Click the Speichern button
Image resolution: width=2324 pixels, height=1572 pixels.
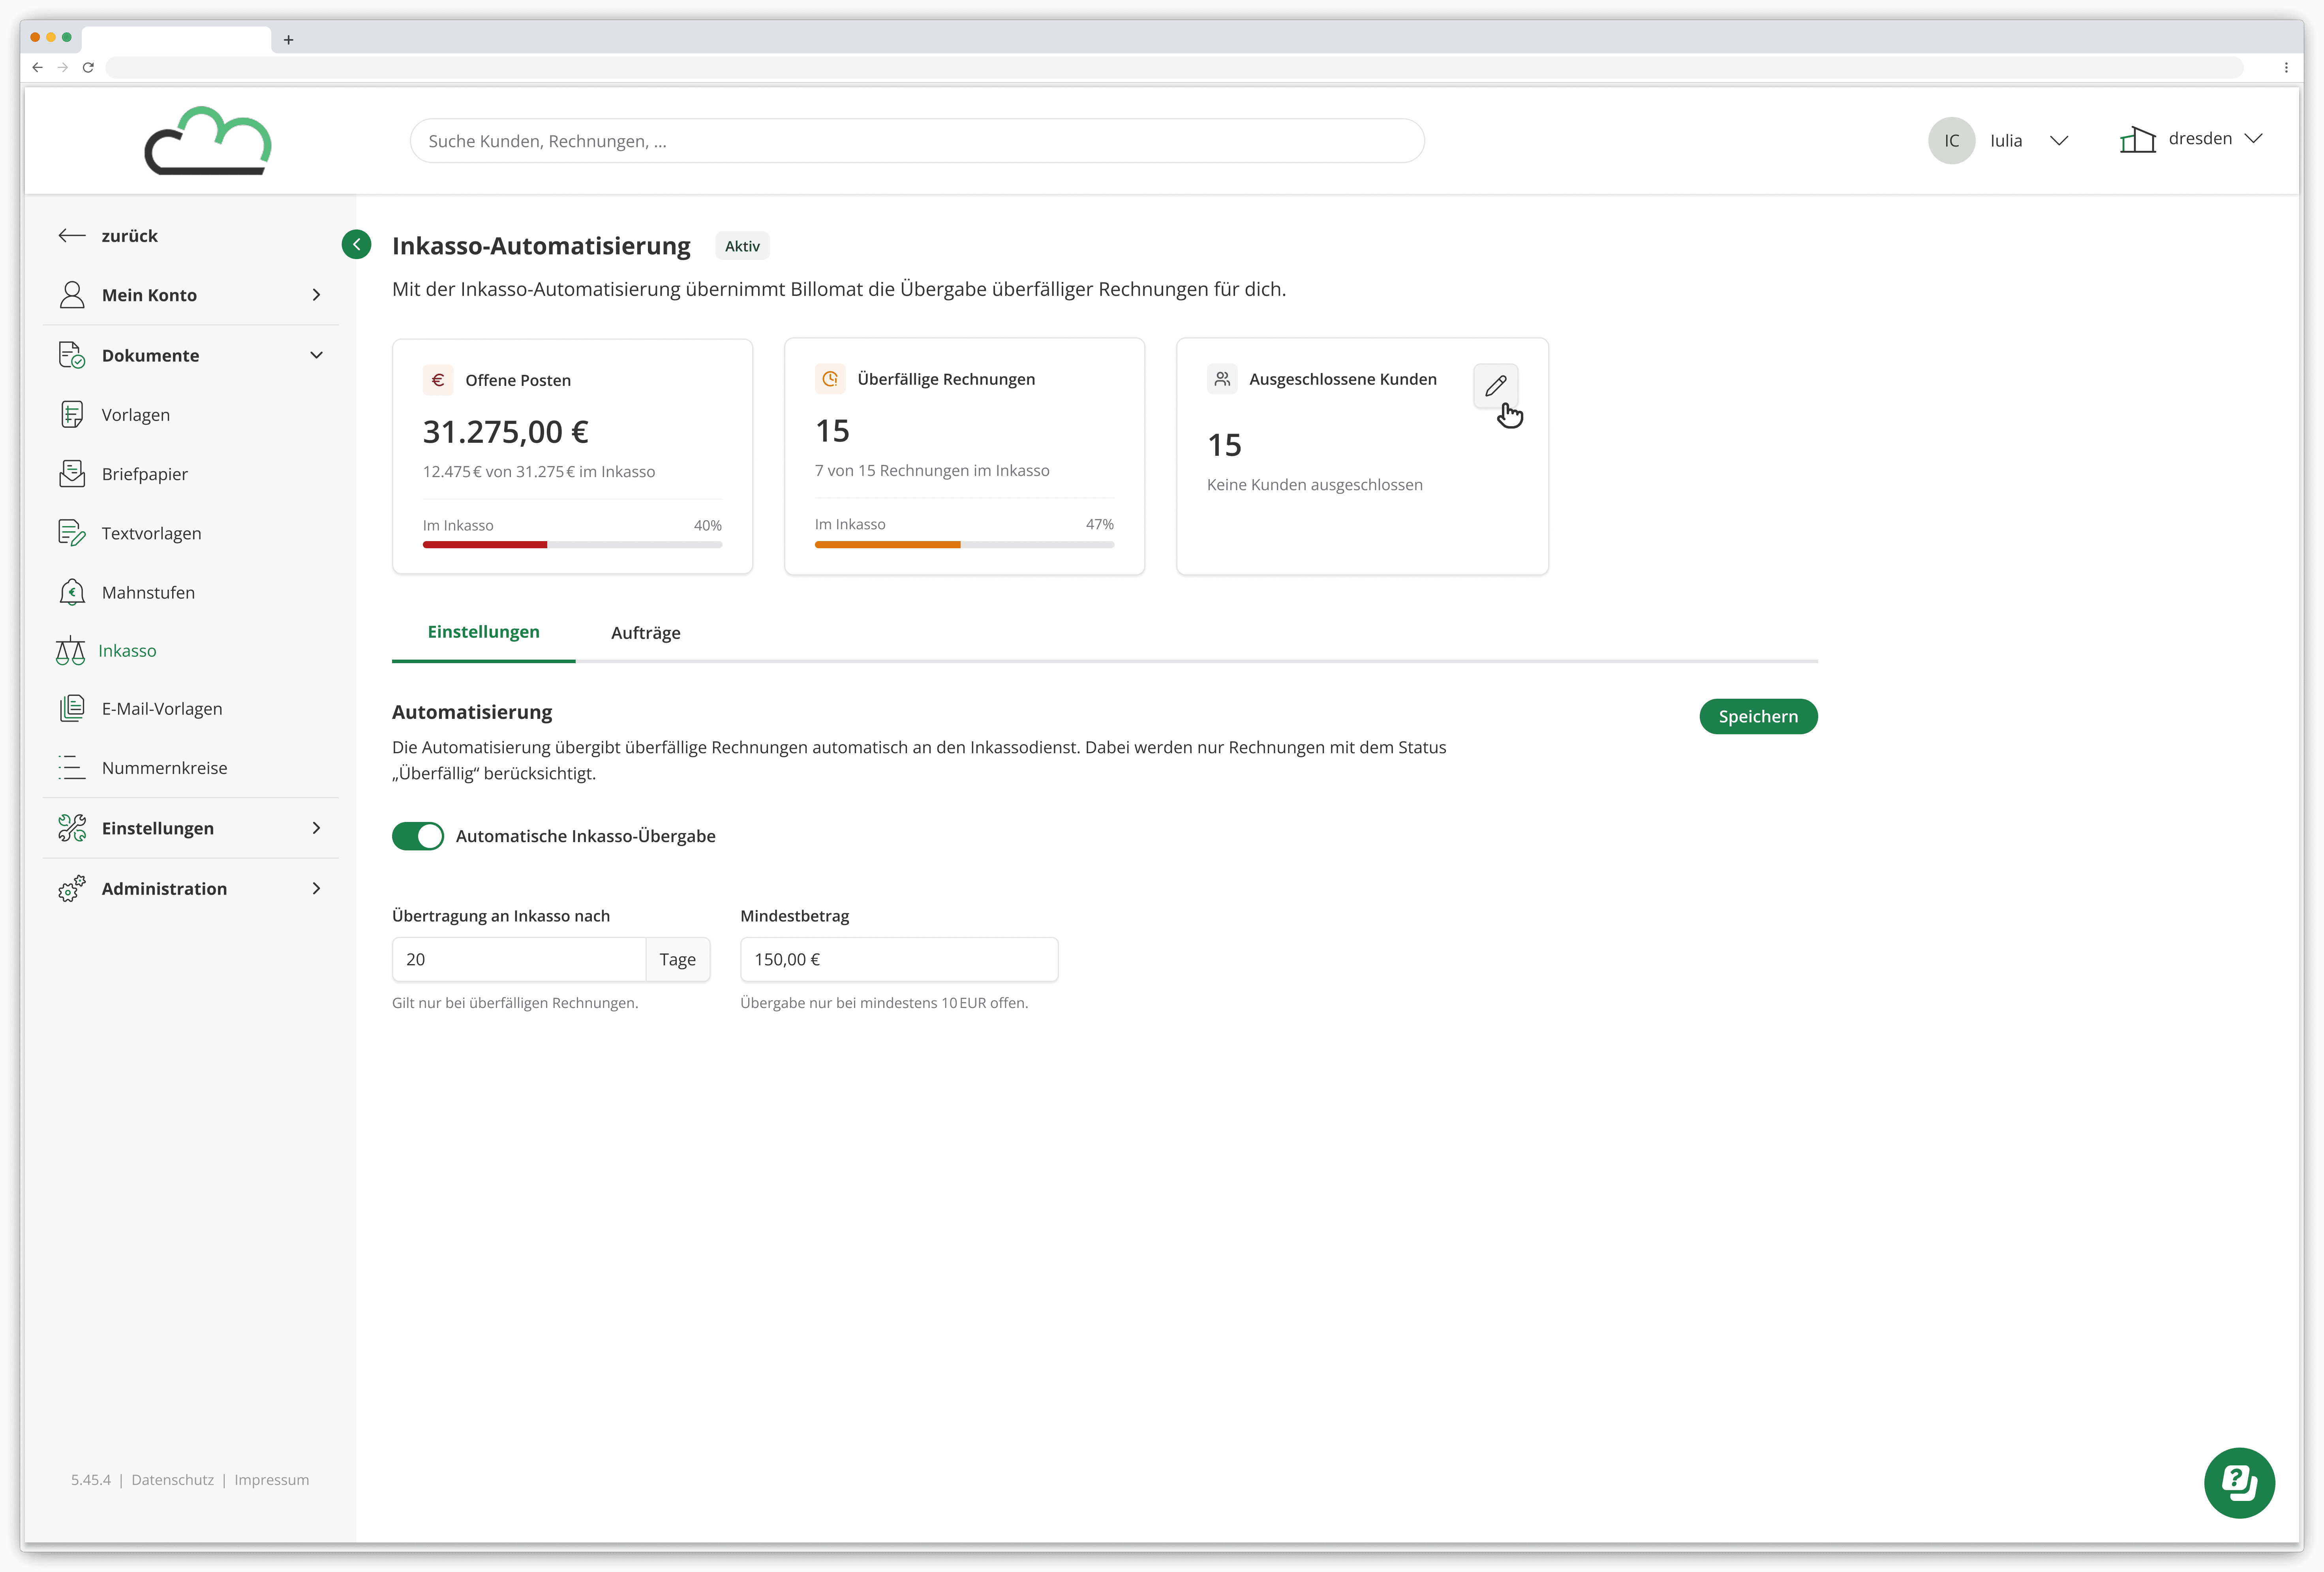[x=1757, y=716]
